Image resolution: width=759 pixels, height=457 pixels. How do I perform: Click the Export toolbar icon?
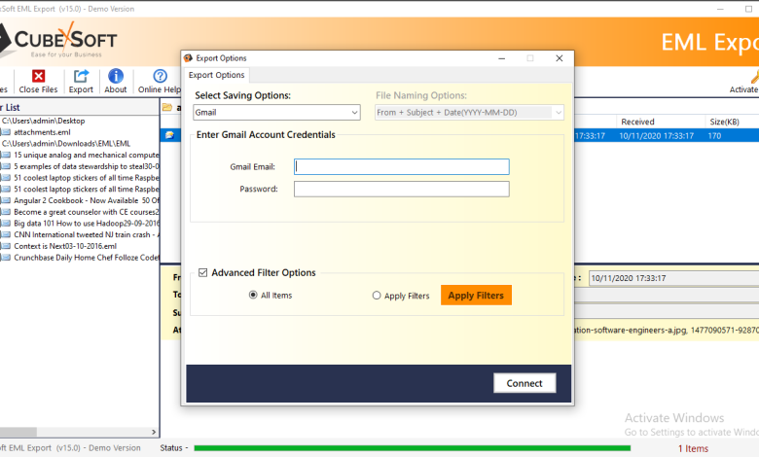click(81, 76)
